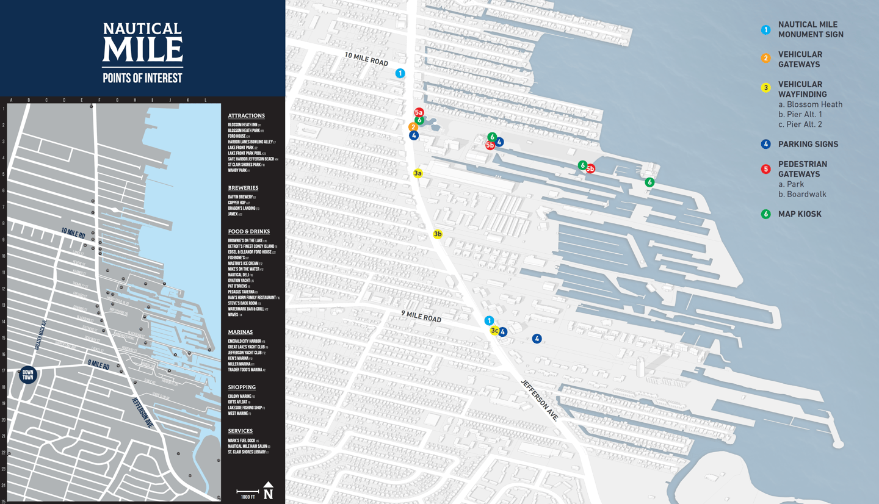879x504 pixels.
Task: Click the yellow 3b wayfinding marker on Jefferson Ave
Action: 438,232
